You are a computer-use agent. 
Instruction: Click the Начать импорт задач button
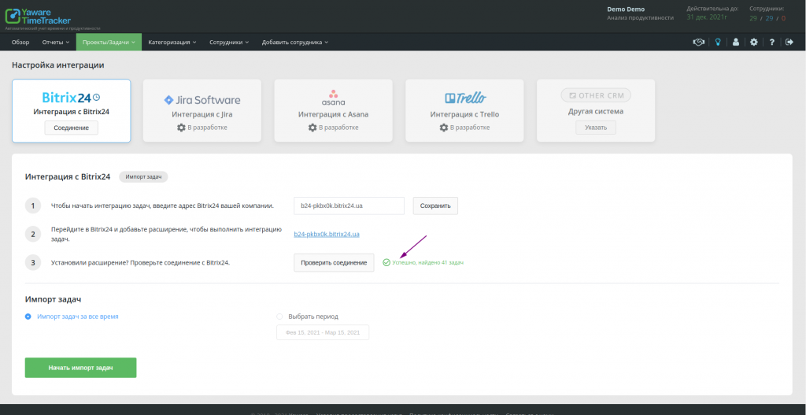coord(81,368)
